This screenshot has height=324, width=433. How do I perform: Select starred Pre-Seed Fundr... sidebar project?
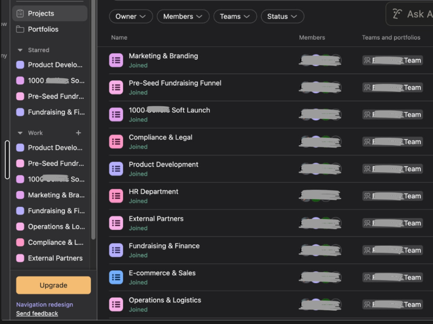[x=50, y=96]
